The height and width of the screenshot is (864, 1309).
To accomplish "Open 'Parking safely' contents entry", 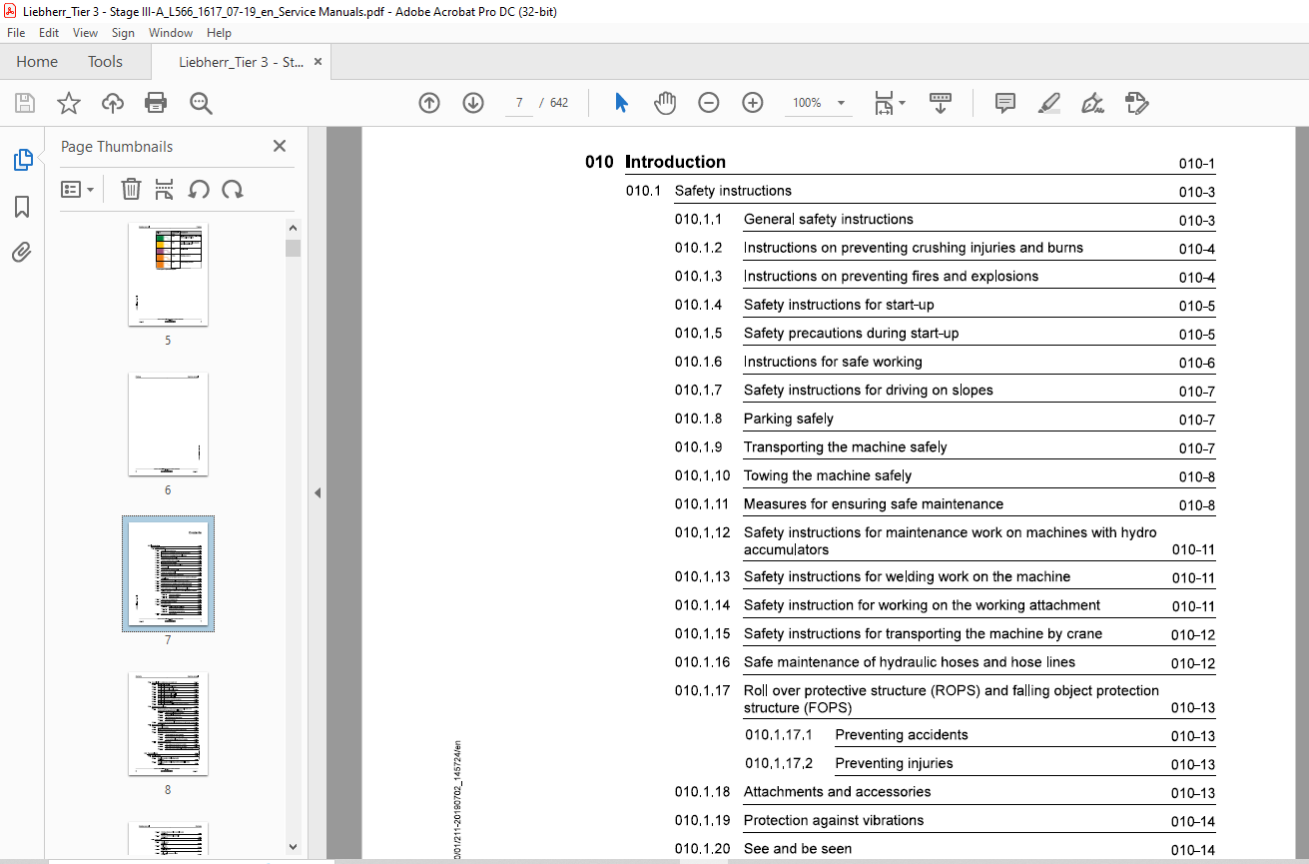I will pos(789,419).
